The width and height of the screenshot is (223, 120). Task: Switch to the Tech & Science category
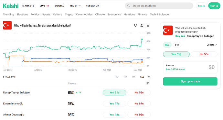[159, 14]
